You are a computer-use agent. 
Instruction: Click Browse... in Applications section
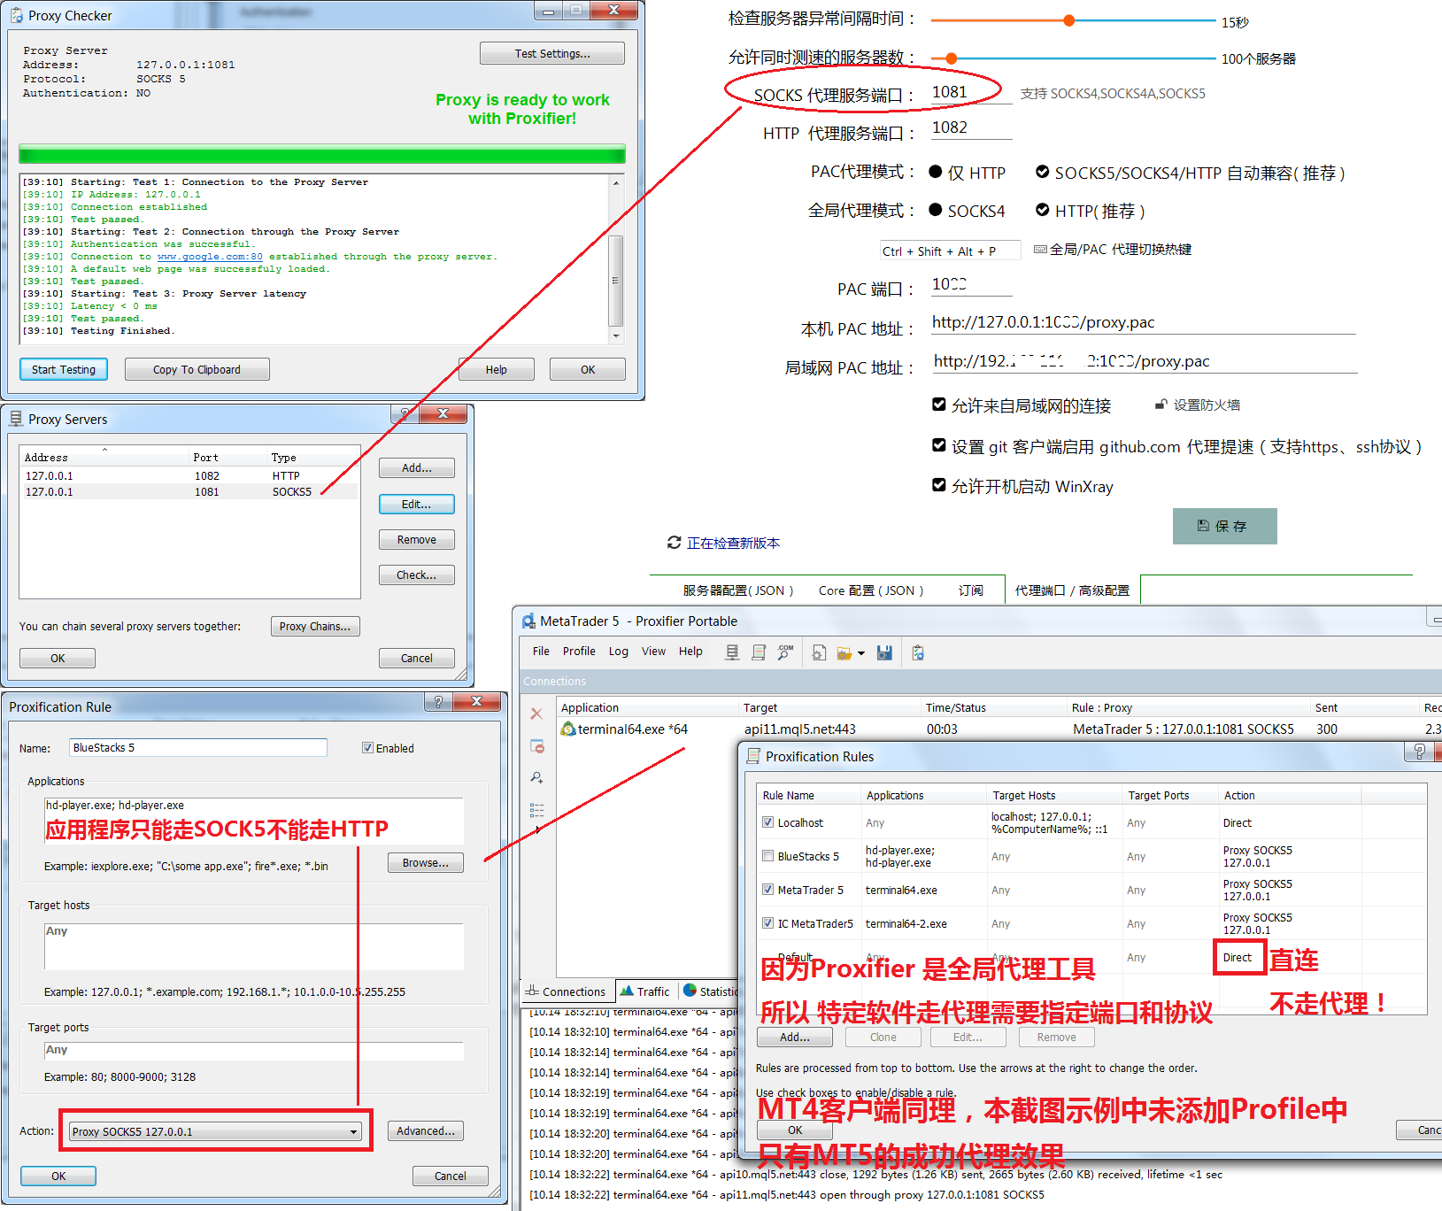[x=425, y=862]
